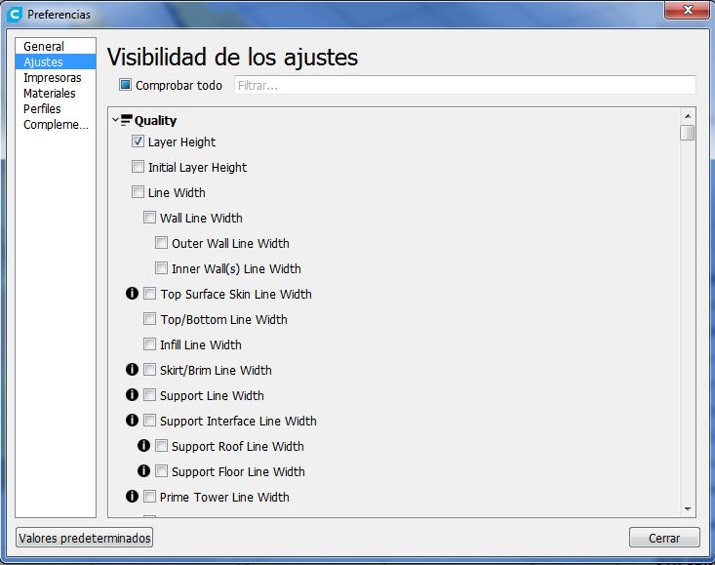The width and height of the screenshot is (715, 565).
Task: Enable Infill Line Width checkbox
Action: tap(149, 343)
